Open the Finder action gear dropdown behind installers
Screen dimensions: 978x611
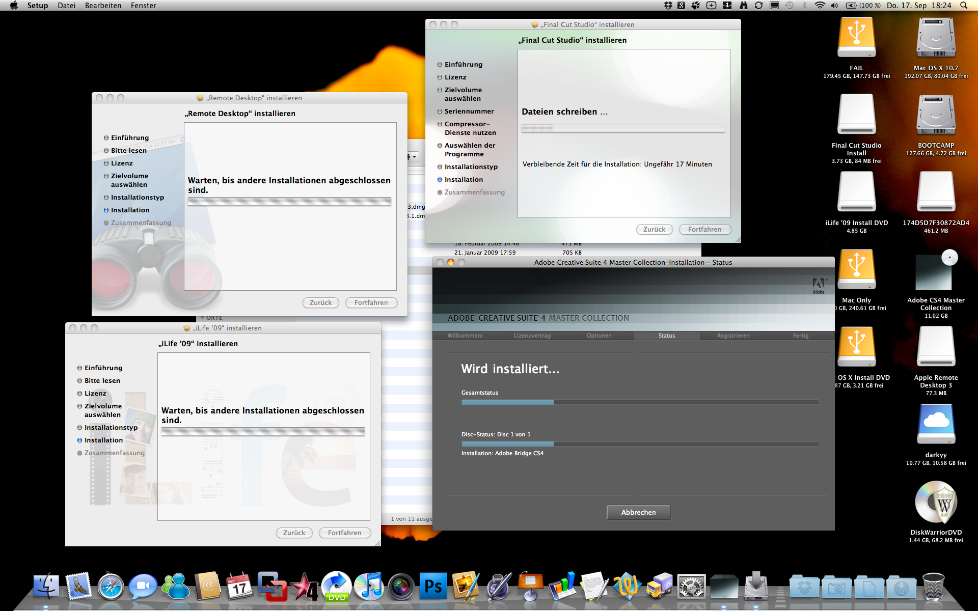pyautogui.click(x=413, y=157)
